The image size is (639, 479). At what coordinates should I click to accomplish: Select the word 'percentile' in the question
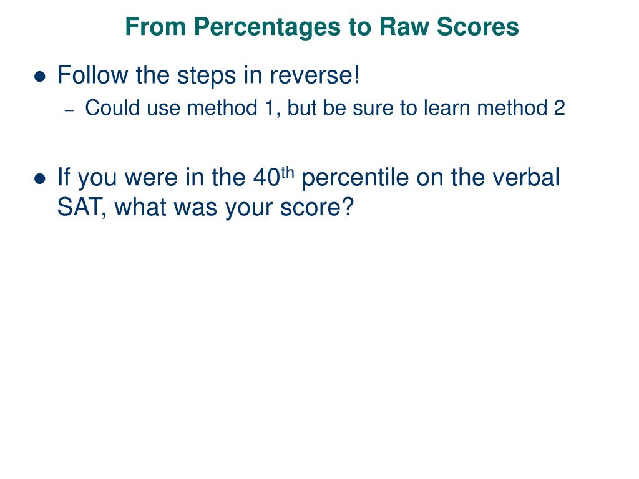355,178
